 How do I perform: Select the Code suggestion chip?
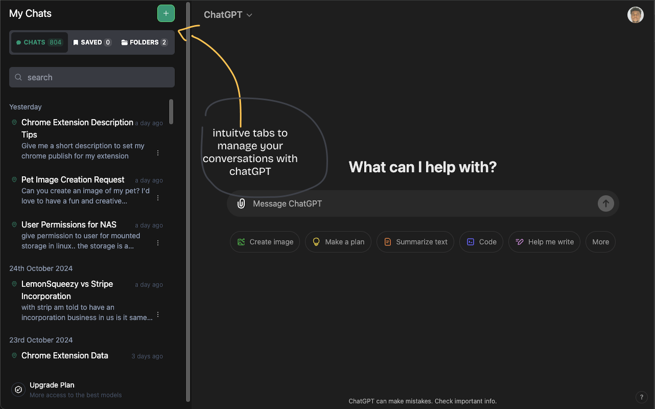click(481, 242)
